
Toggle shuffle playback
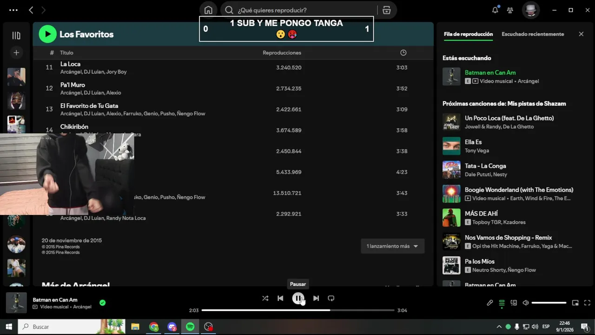pyautogui.click(x=265, y=298)
